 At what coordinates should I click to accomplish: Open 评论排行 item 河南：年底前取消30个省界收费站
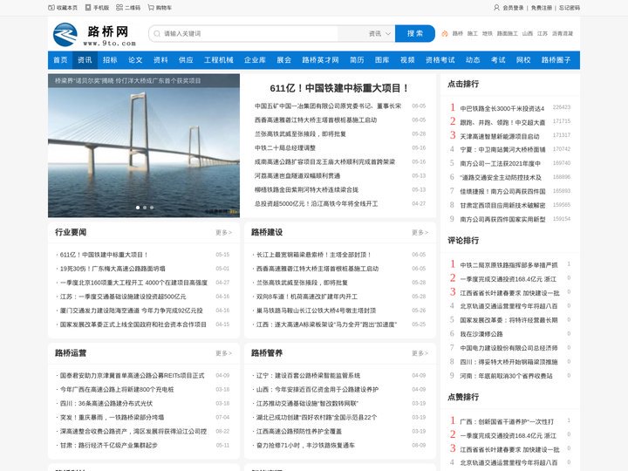pyautogui.click(x=506, y=376)
